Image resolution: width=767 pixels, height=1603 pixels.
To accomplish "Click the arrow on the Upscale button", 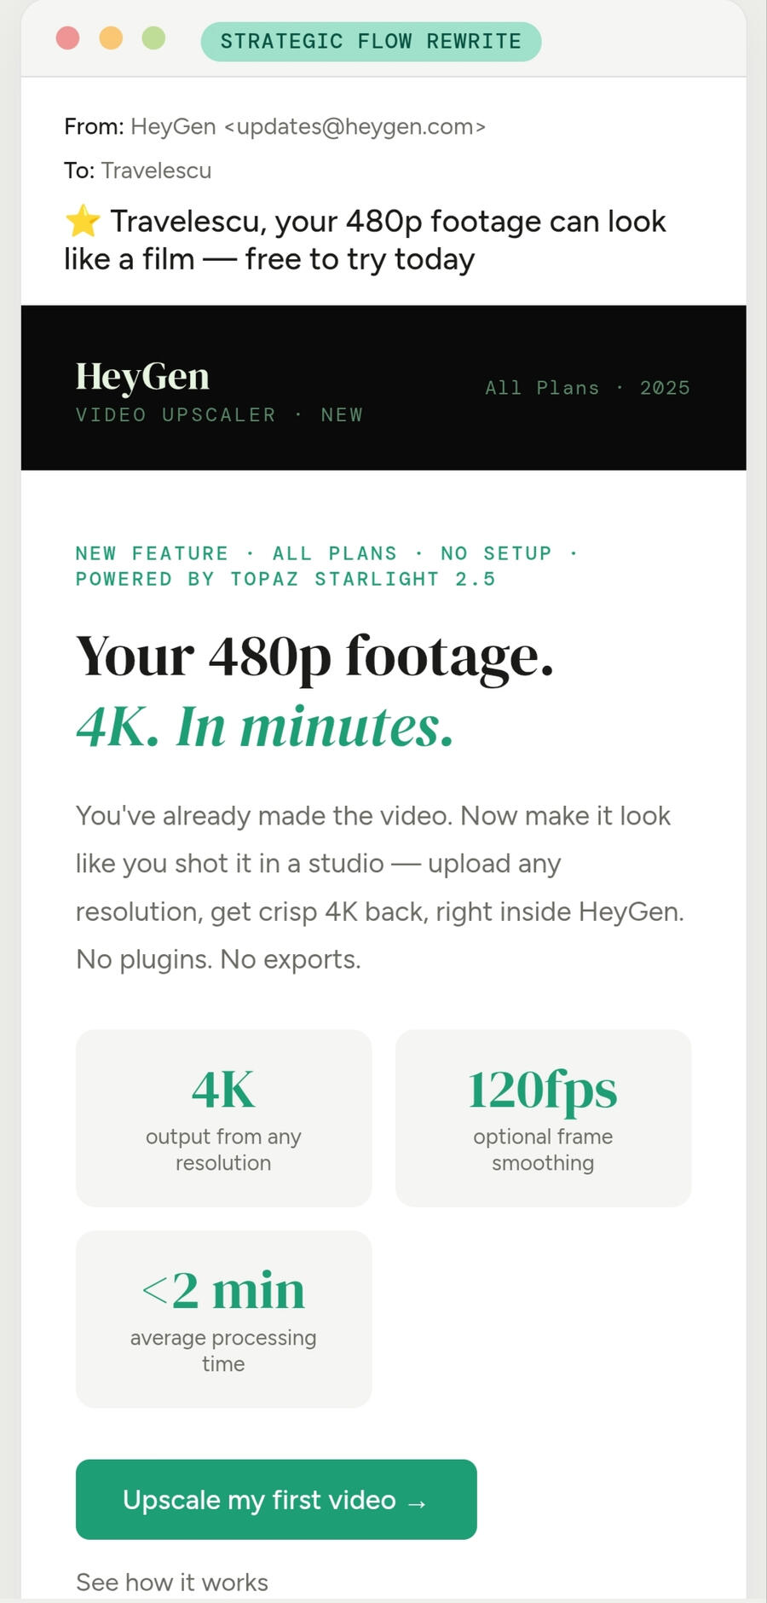I will tap(417, 1502).
